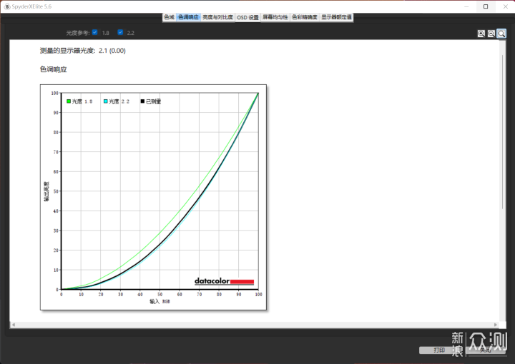Open the OSD 设置 tab
Viewport: 515px width, 364px height.
(247, 17)
